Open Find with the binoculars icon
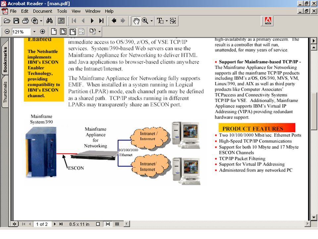This screenshot has height=239, width=318. pos(49,21)
